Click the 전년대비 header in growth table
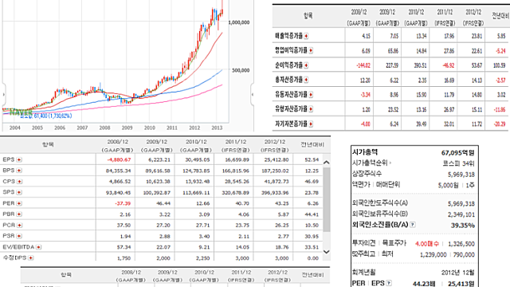The image size is (510, 287). (x=500, y=16)
